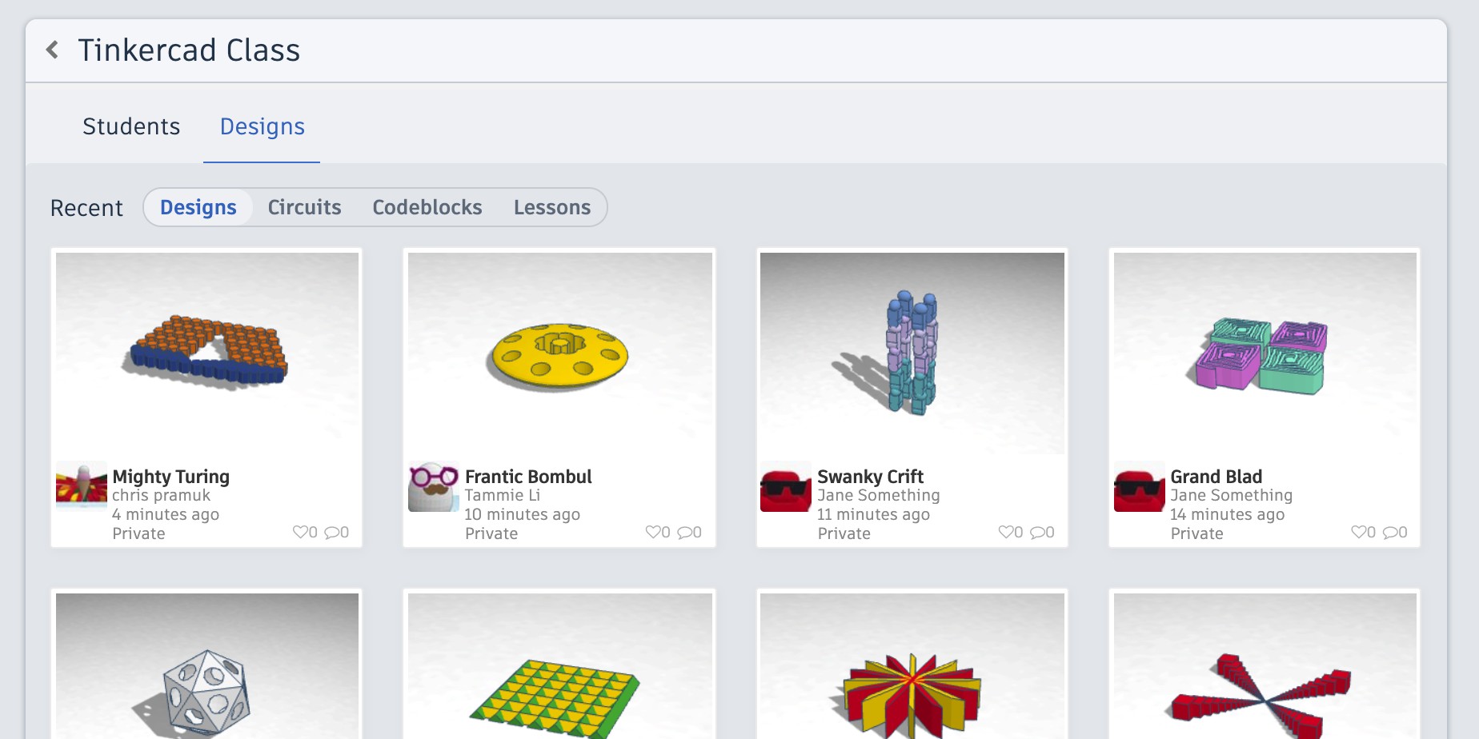This screenshot has width=1479, height=739.
Task: Click chris pramuk's avatar image
Action: (82, 486)
